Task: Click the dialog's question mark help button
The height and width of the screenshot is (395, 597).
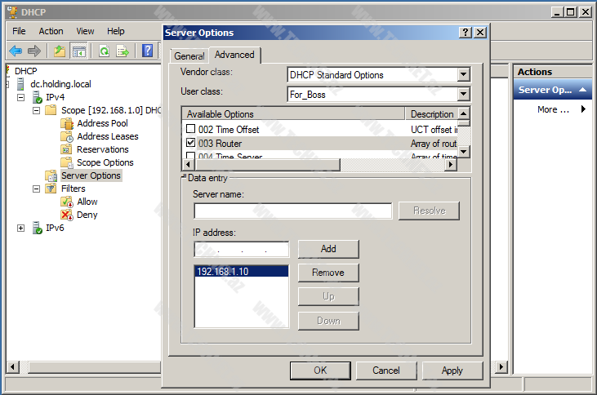Action: click(x=466, y=33)
